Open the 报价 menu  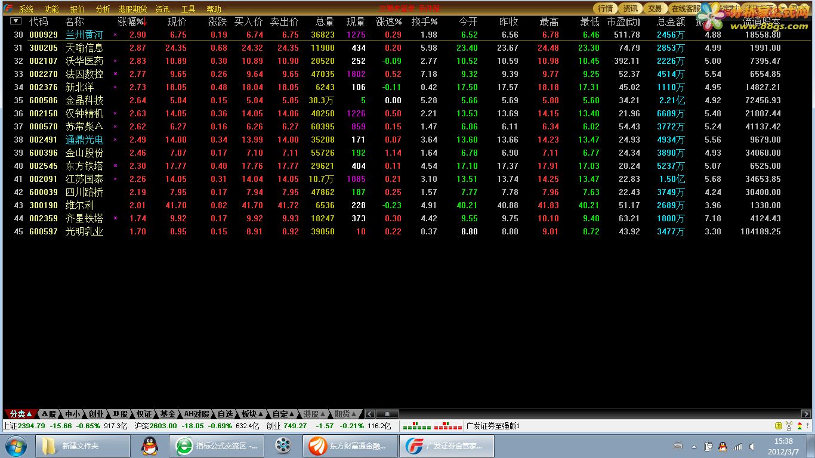click(x=78, y=9)
